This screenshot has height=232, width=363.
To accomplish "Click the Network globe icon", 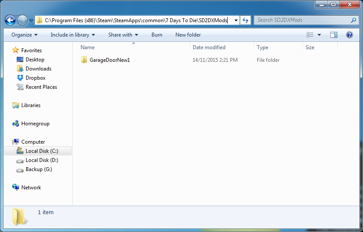I will pyautogui.click(x=16, y=187).
